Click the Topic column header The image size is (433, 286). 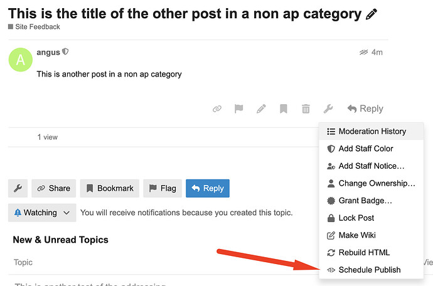[x=23, y=262]
